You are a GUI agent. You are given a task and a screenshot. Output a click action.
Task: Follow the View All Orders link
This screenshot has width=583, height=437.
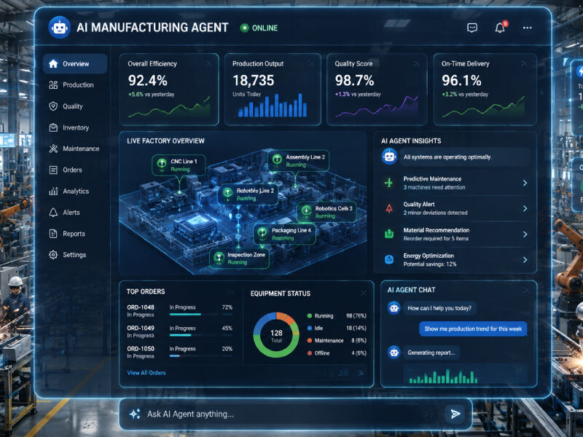pos(146,373)
